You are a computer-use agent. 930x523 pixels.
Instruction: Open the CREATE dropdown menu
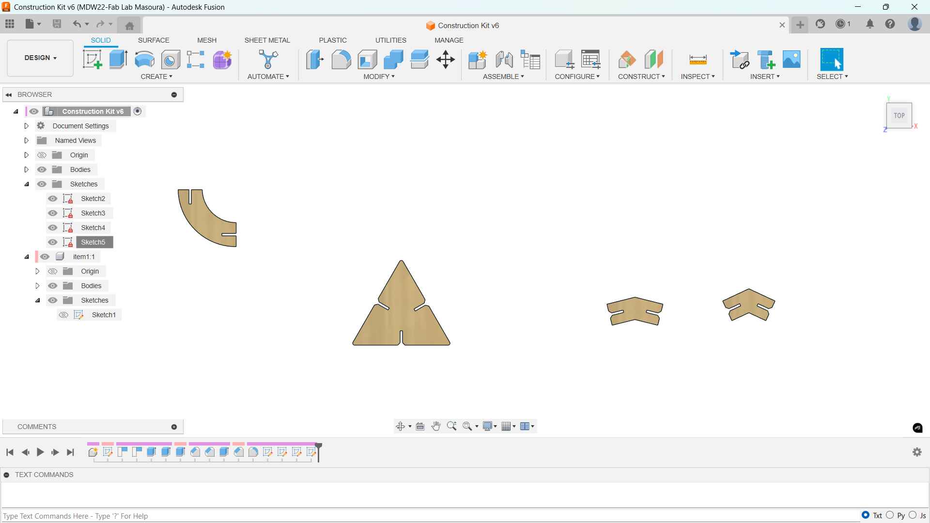(156, 77)
